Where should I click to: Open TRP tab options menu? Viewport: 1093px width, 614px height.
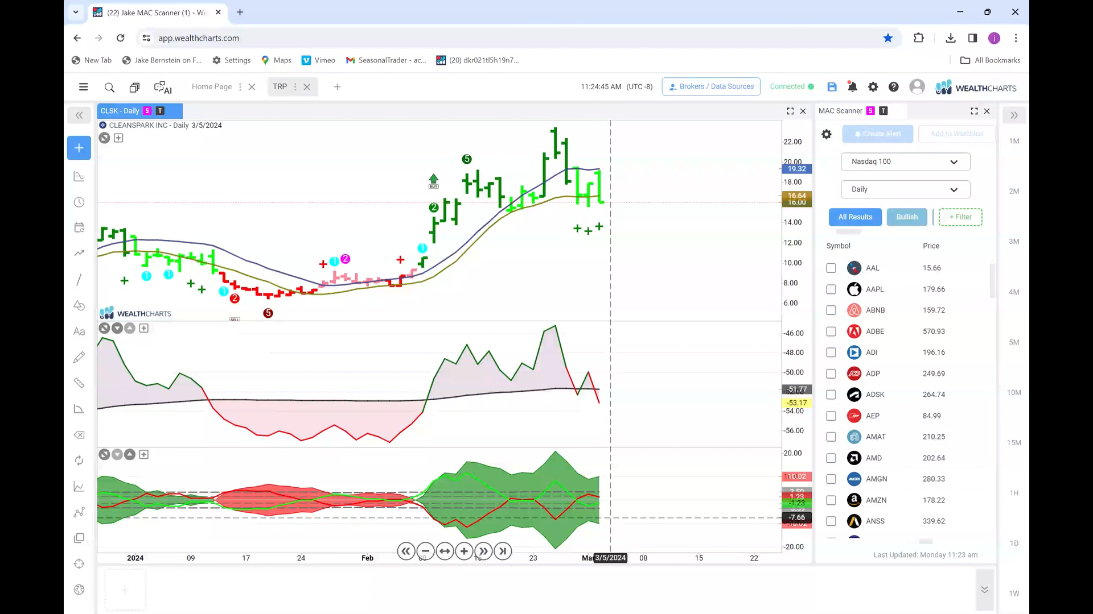295,87
